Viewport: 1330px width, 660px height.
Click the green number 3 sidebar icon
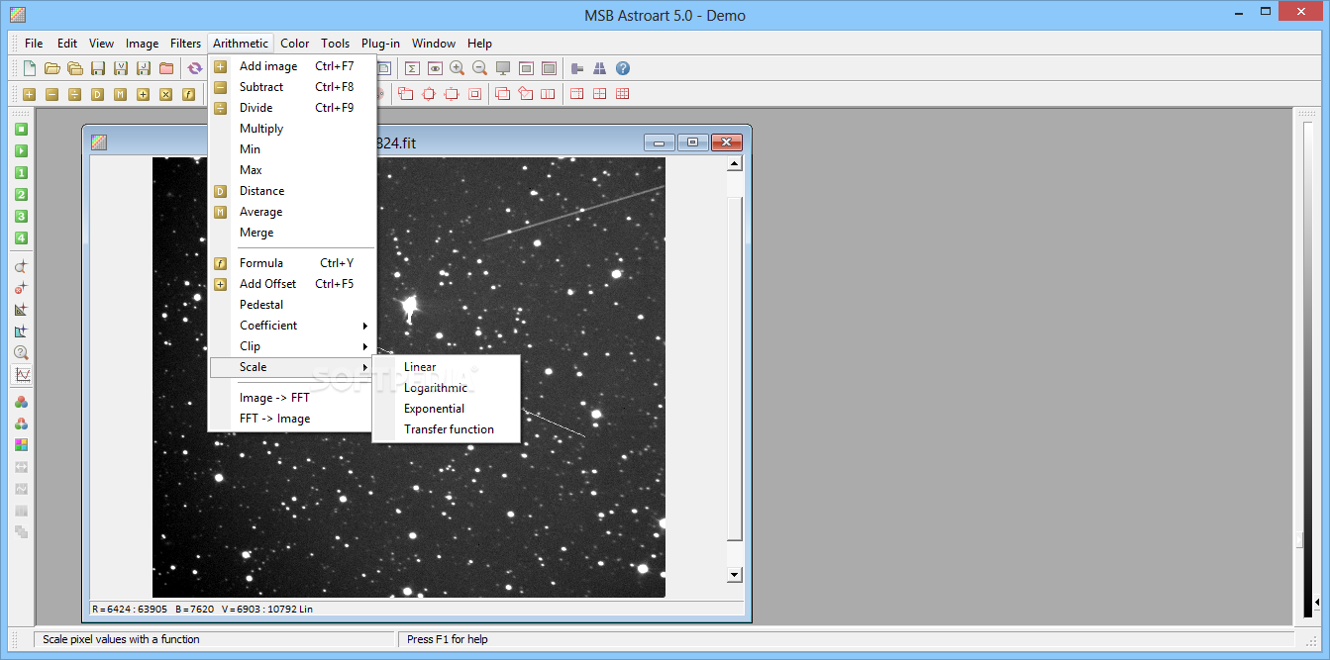21,217
